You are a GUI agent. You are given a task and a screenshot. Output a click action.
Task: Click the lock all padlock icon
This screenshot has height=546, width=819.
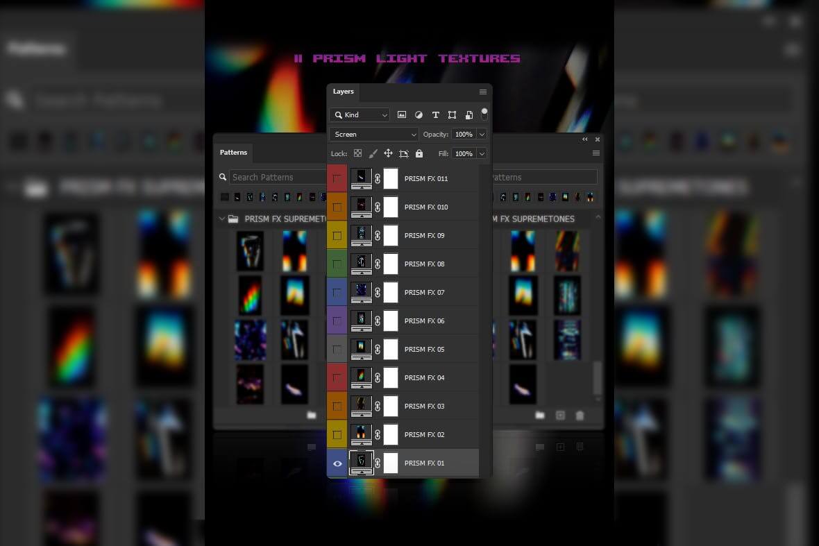419,153
